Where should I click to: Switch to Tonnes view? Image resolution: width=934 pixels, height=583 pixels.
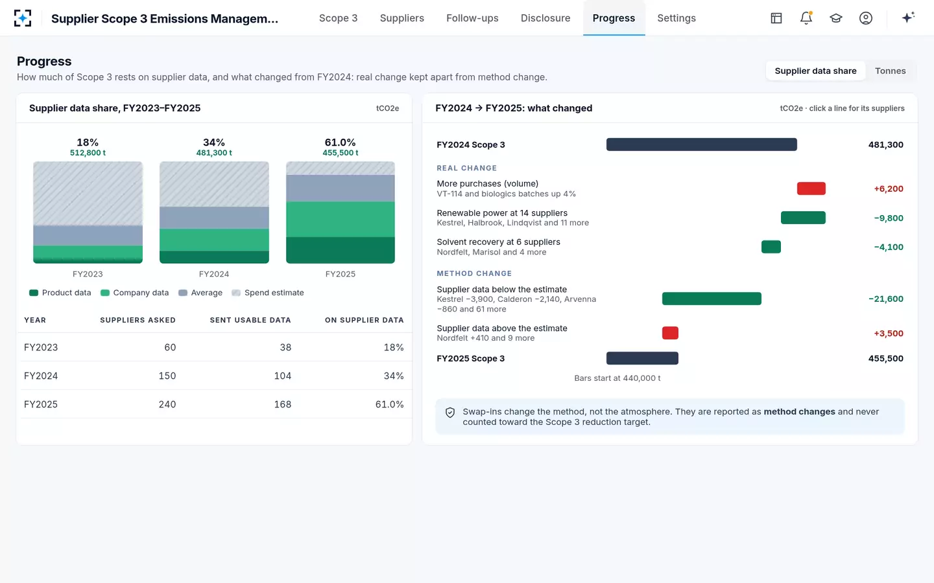[x=890, y=71]
